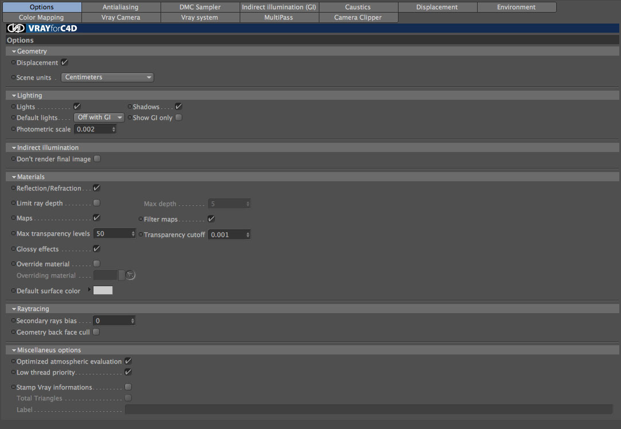Toggle the Shadows checkbox
This screenshot has height=429, width=621.
(178, 107)
